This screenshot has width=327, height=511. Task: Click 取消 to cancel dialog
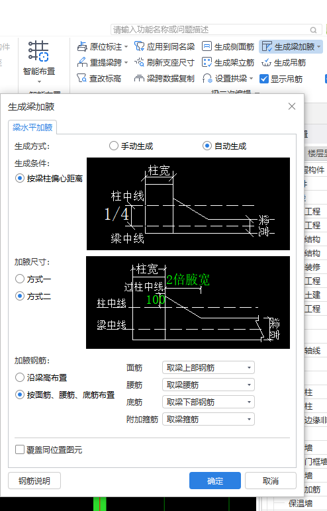coord(271,481)
